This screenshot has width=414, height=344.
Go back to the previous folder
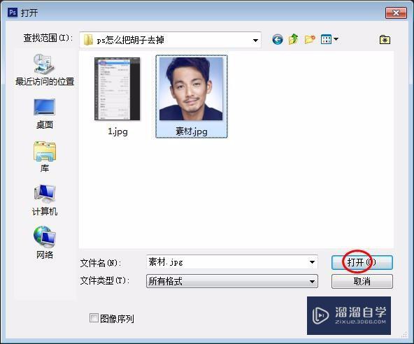(x=277, y=40)
